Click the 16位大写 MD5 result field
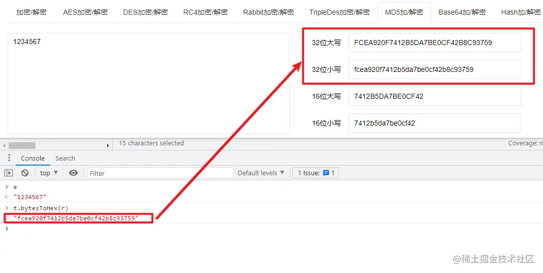 (434, 96)
